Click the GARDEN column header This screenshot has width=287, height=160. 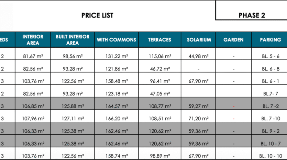234,40
